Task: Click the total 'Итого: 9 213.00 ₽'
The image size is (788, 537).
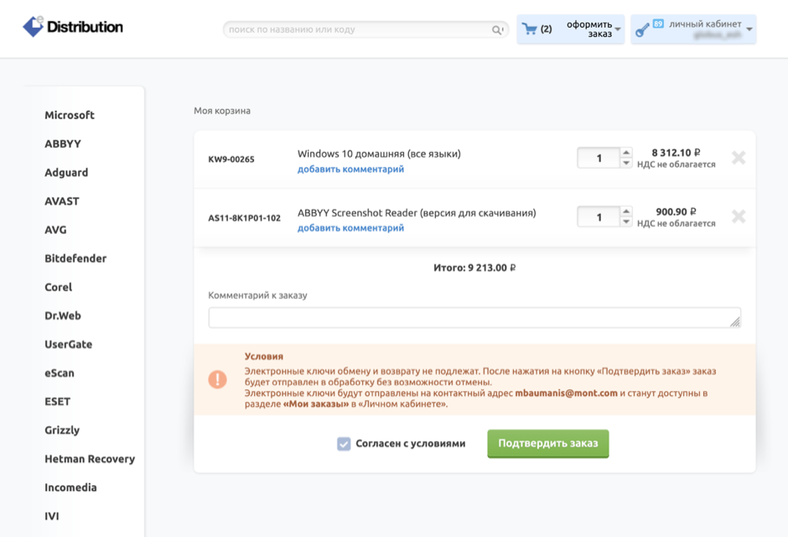Action: pyautogui.click(x=474, y=268)
